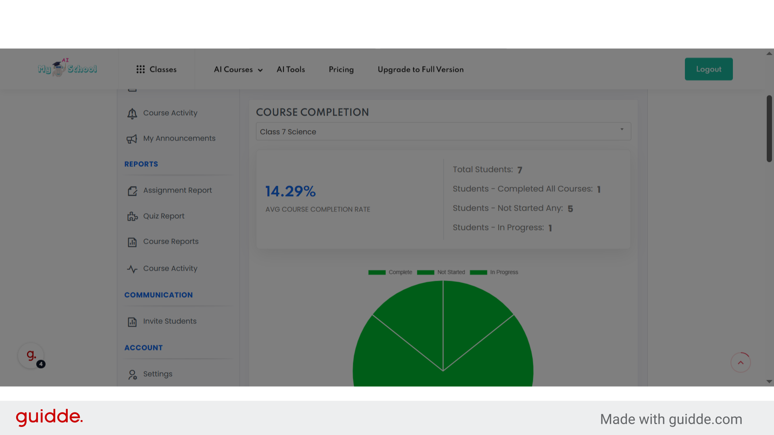Toggle the Complete legend item in chart
774x435 pixels.
(390, 272)
